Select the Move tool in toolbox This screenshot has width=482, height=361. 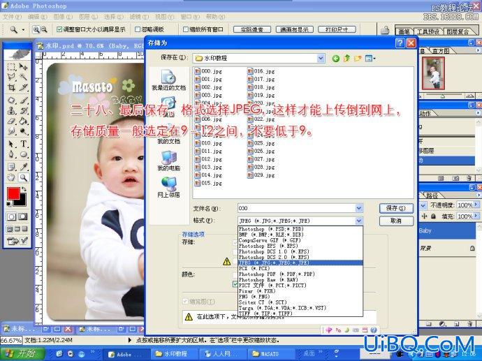click(x=23, y=67)
